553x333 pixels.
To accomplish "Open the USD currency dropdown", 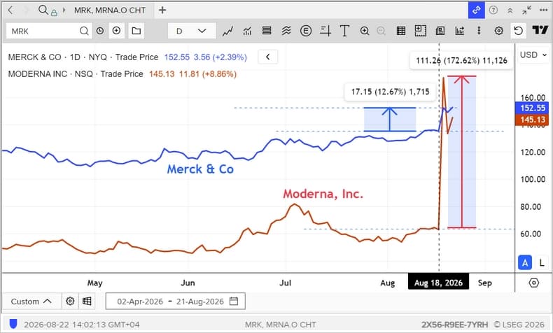I will [x=533, y=55].
